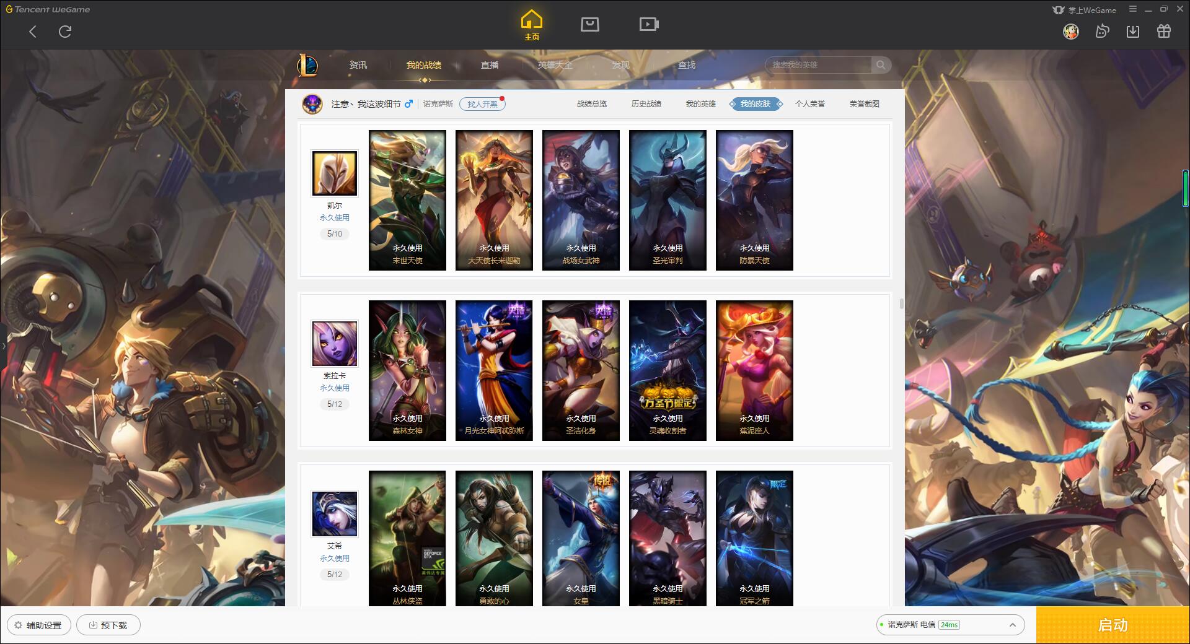Open the 资讯 tab
The height and width of the screenshot is (644, 1190).
click(358, 65)
